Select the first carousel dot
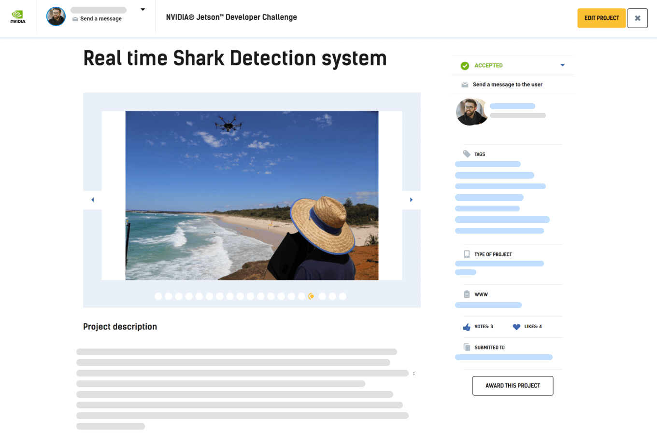657x433 pixels. [158, 296]
